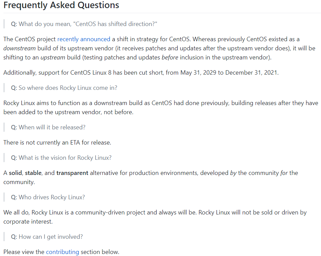Open the "recently announced" link
321x256 pixels.
(84, 39)
